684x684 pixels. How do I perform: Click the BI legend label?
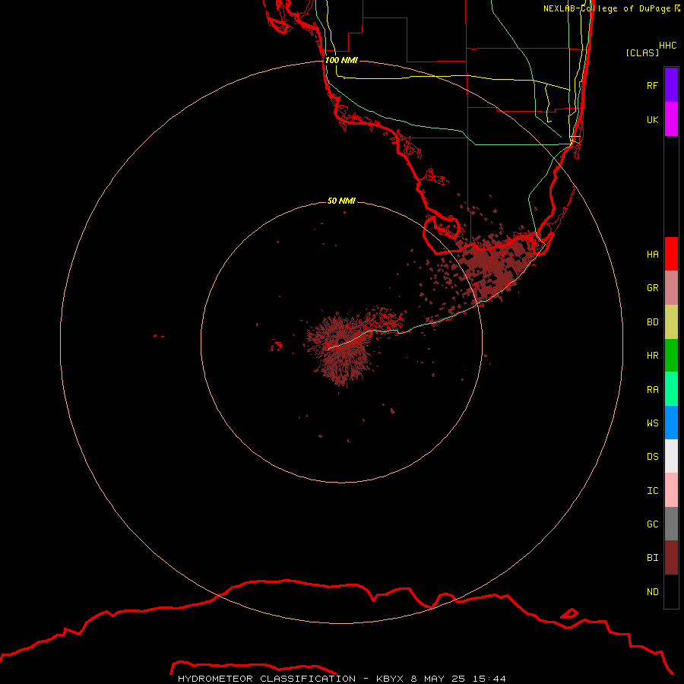(652, 558)
